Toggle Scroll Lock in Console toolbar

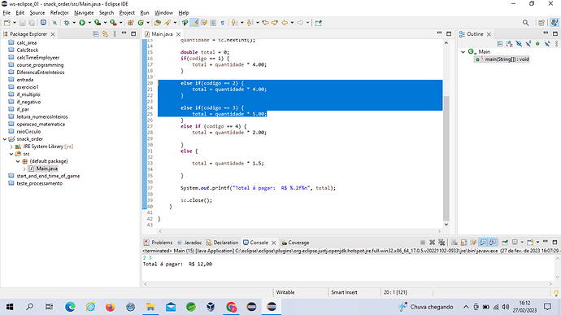[x=463, y=243]
